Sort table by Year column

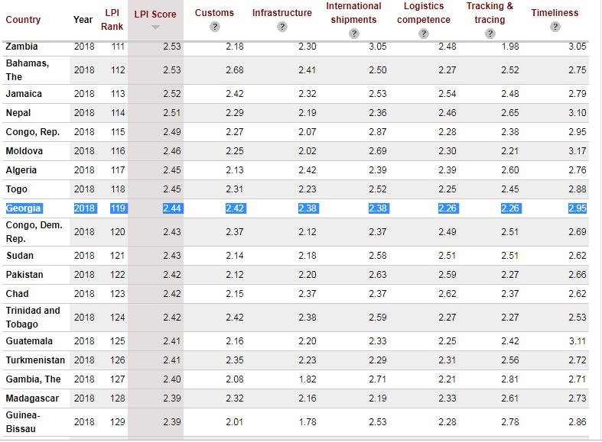point(83,20)
